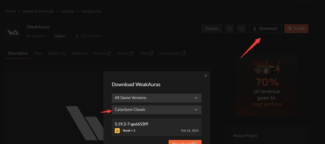Click the WeakAuras breadcrumb link
325x144 pixels.
tap(91, 12)
